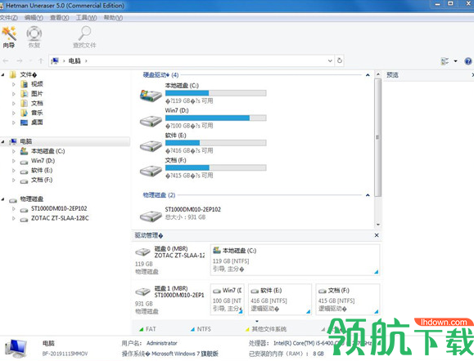The width and height of the screenshot is (474, 361).
Task: Open the find file magnifier tool (查找文件)
Action: tap(84, 37)
